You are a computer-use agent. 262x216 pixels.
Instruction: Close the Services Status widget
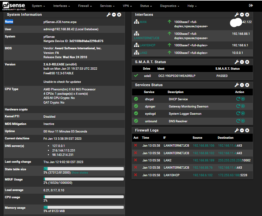(x=247, y=85)
